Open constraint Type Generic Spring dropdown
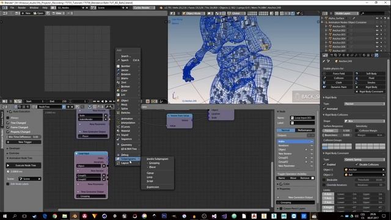 click(364, 159)
